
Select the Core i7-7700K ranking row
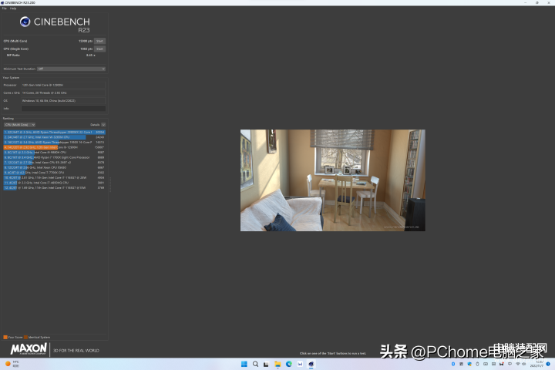coord(55,173)
